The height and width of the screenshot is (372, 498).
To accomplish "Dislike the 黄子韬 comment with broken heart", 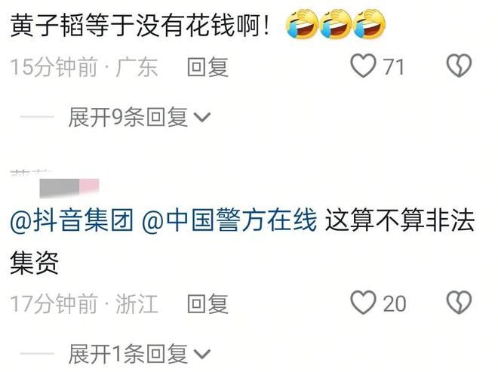I will point(459,66).
